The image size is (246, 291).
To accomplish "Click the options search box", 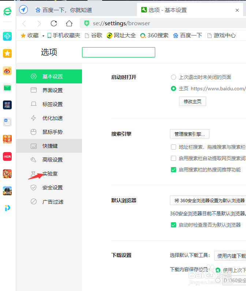I will tap(119, 52).
